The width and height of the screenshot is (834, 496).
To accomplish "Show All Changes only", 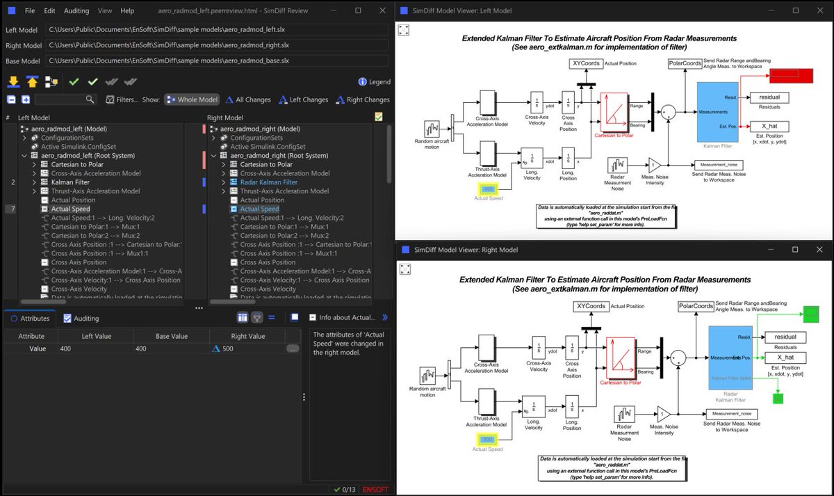I will [x=247, y=99].
